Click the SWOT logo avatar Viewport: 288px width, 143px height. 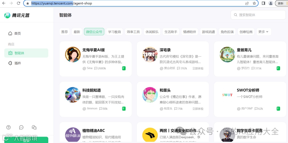(227, 95)
